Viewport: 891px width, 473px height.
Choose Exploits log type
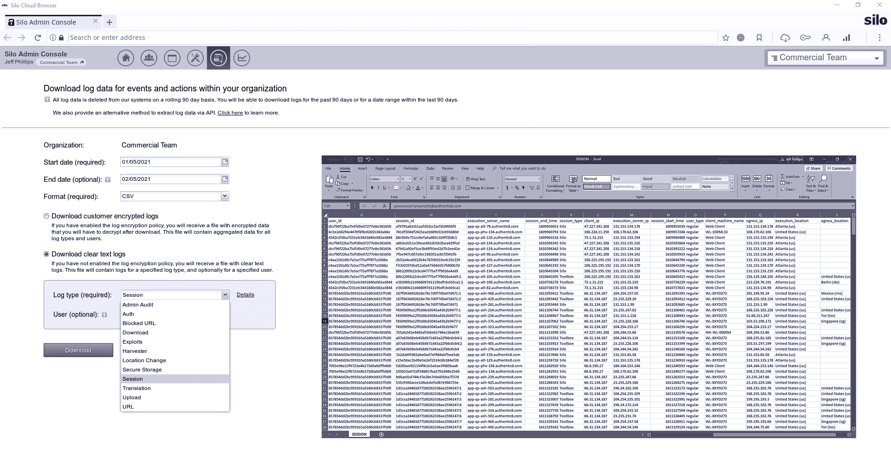click(175, 342)
